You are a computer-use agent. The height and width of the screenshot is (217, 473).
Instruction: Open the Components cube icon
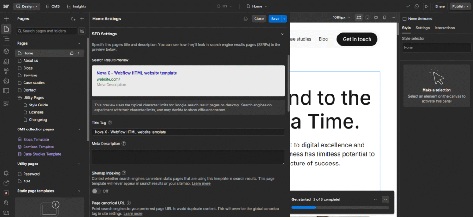click(x=6, y=52)
